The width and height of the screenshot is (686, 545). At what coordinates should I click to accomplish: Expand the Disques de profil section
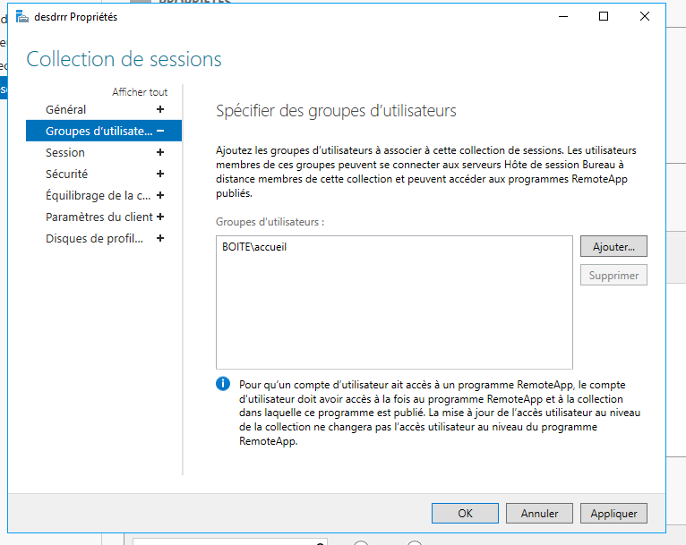coord(160,238)
